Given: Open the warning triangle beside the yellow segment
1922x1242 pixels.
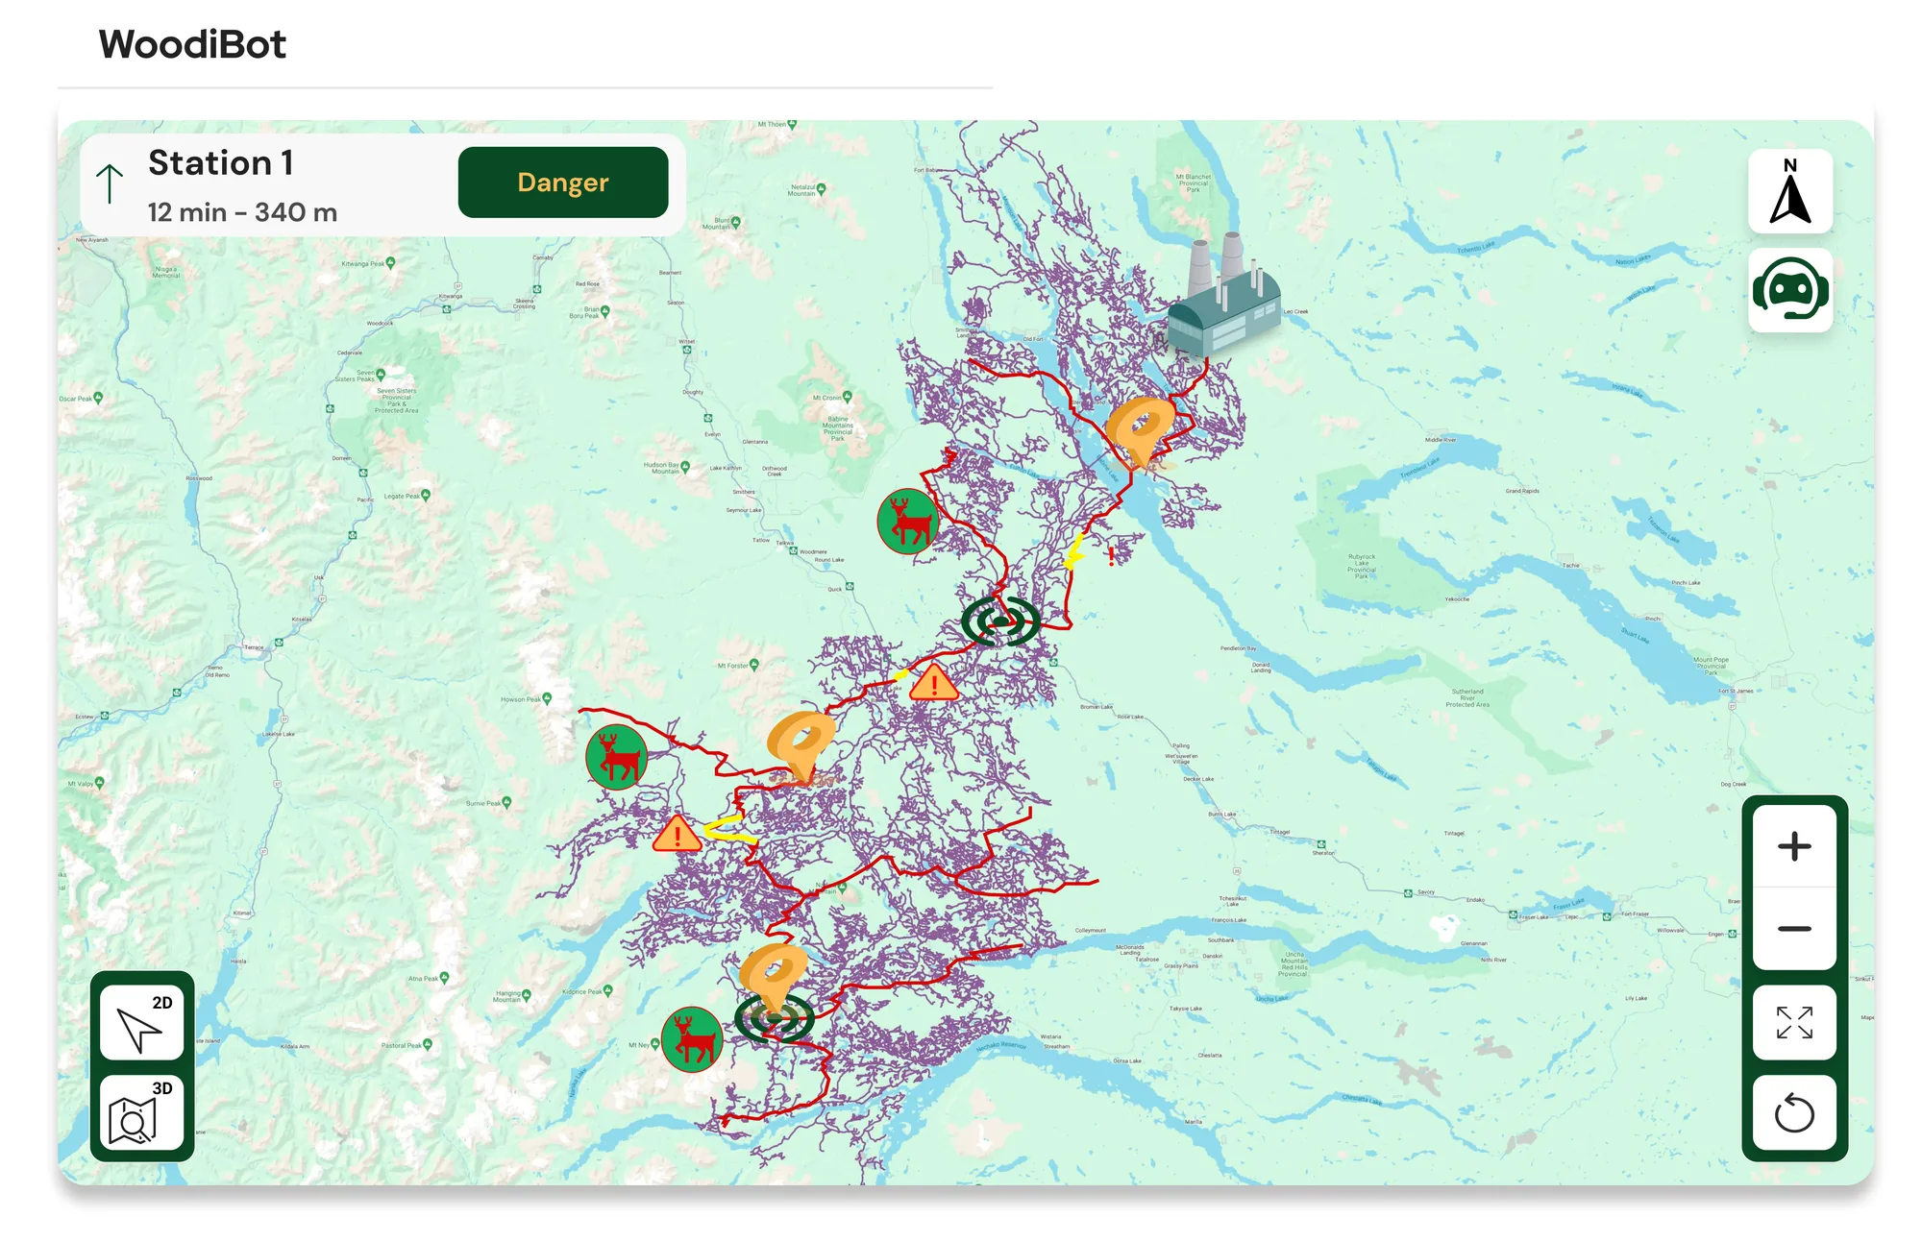Looking at the screenshot, I should pos(677,834).
